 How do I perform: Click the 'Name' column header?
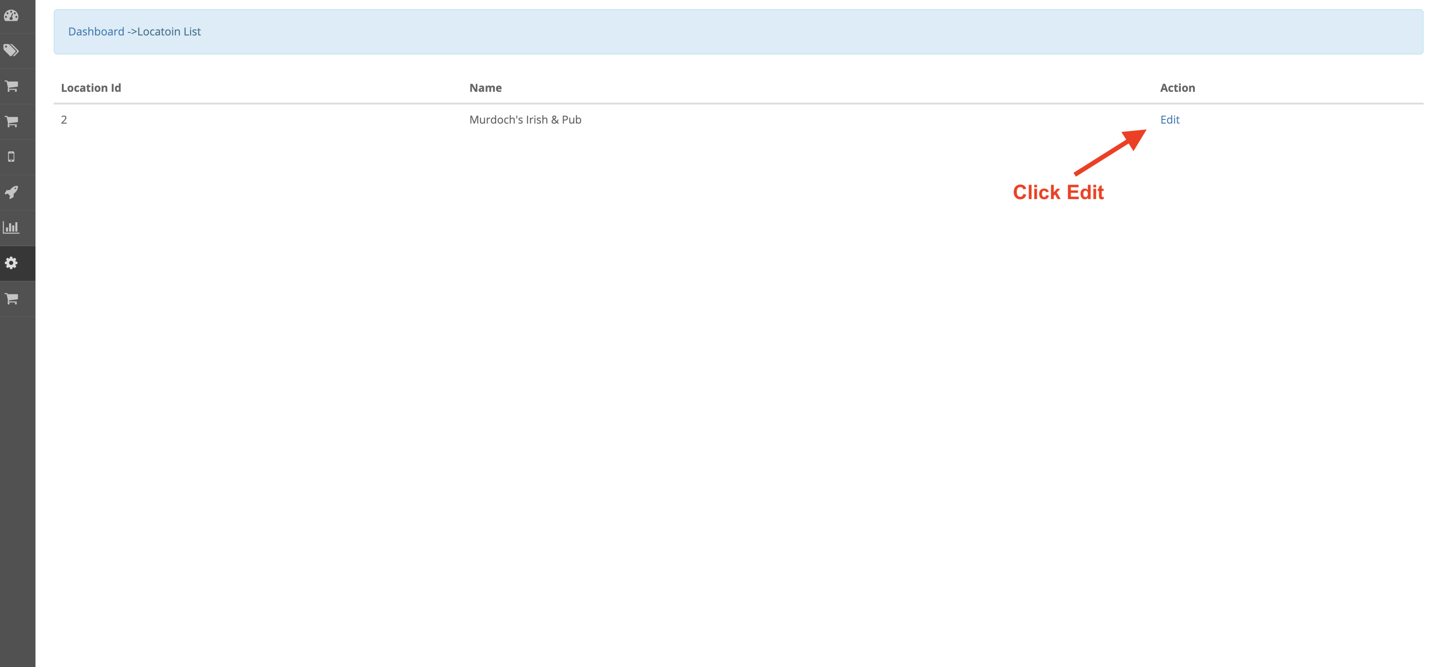coord(485,88)
